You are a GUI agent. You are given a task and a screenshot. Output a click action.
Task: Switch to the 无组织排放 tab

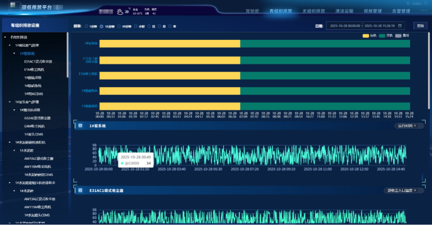pos(314,11)
